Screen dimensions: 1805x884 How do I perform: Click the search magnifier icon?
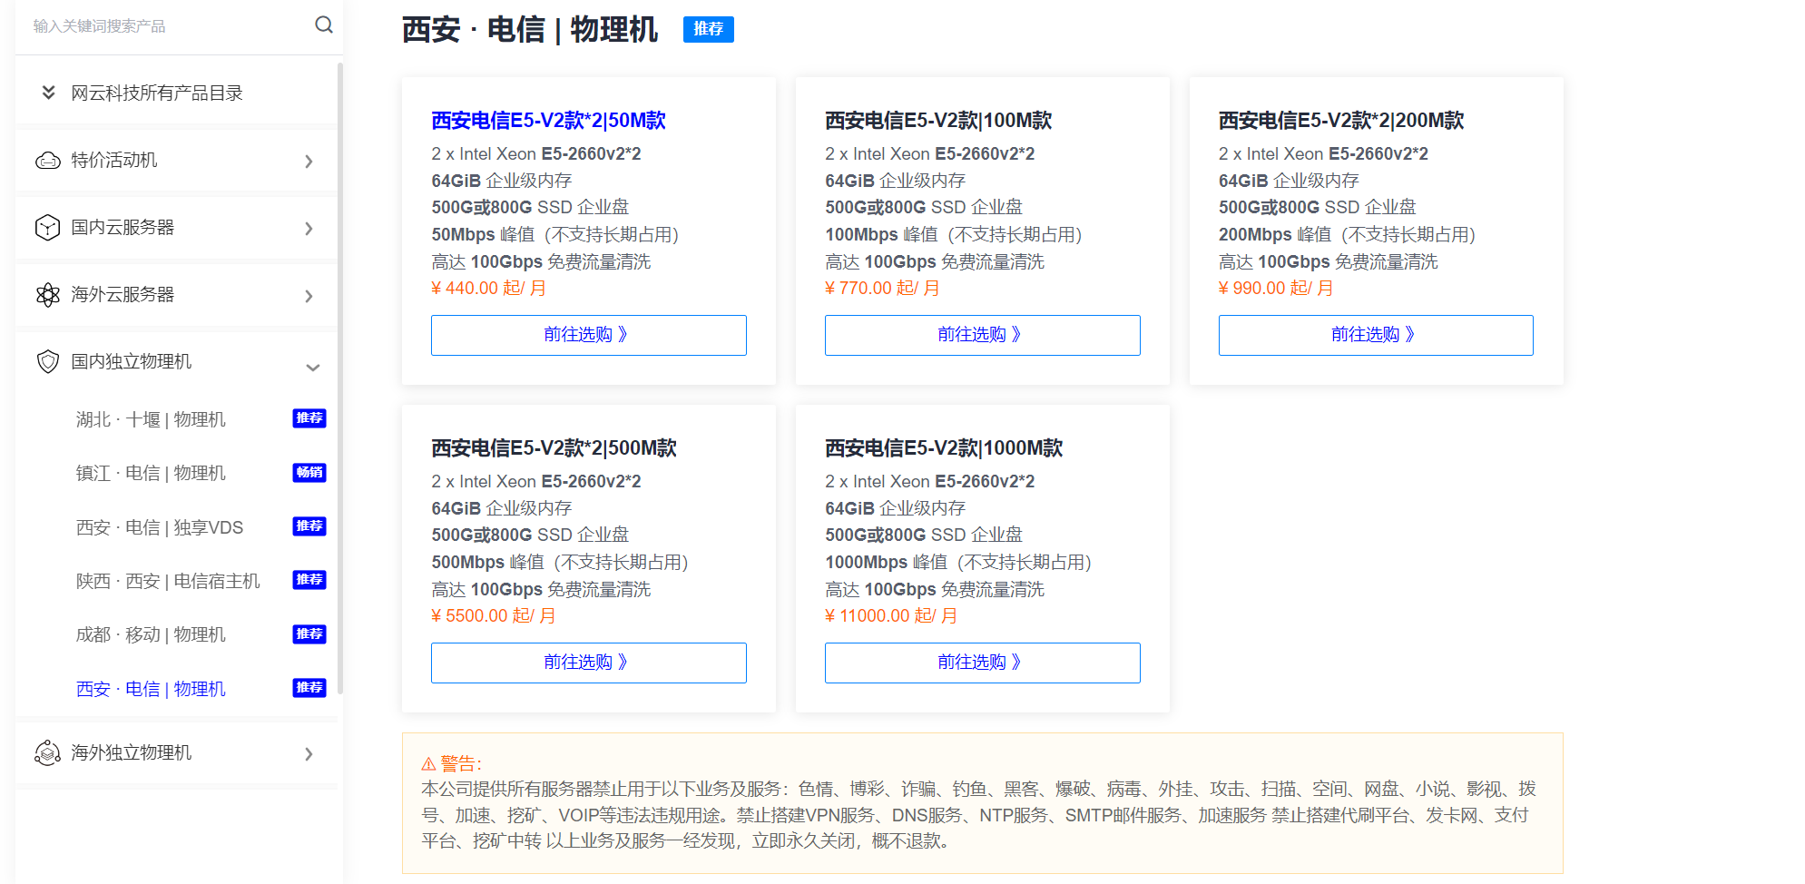coord(323,25)
